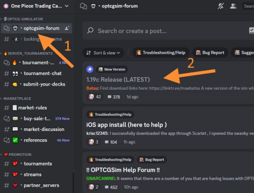Click the forum icon in the channel header

[84, 6]
